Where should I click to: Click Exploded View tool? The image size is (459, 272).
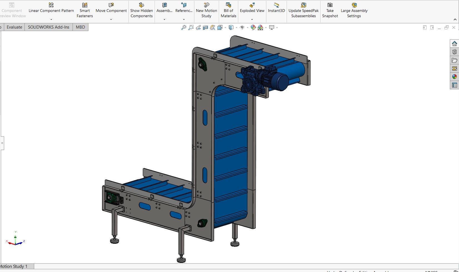252,8
